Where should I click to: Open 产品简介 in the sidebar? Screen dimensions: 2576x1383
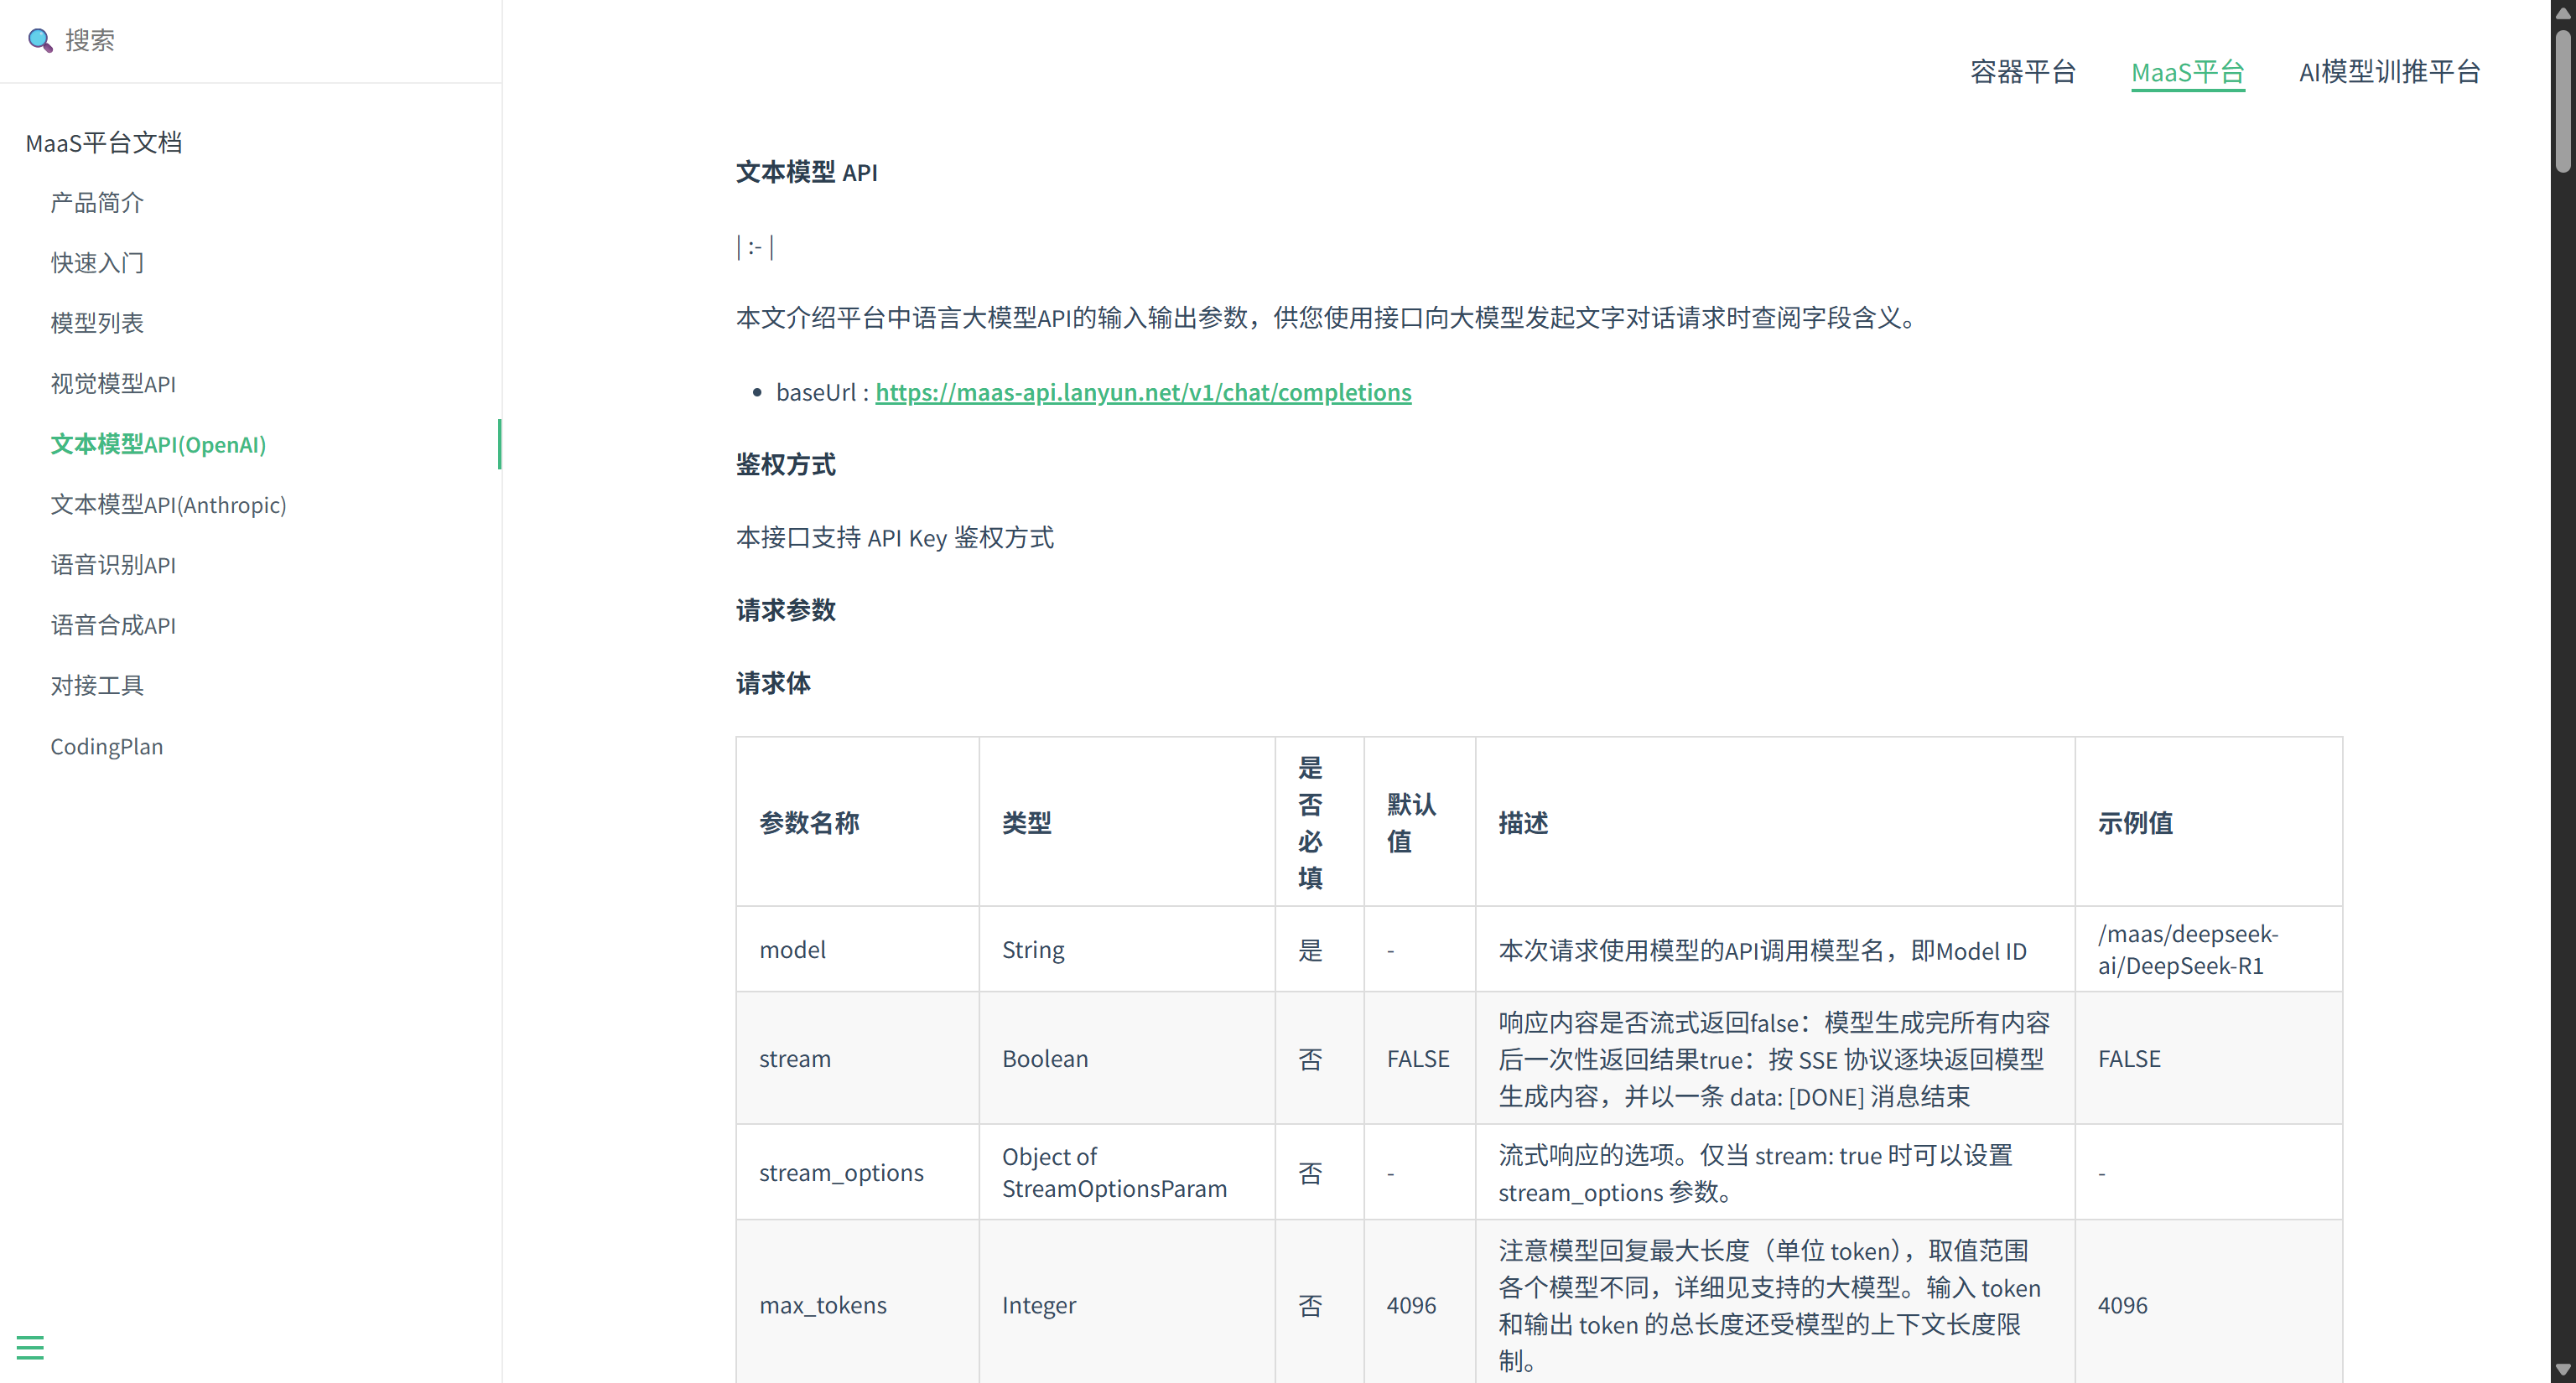point(97,203)
